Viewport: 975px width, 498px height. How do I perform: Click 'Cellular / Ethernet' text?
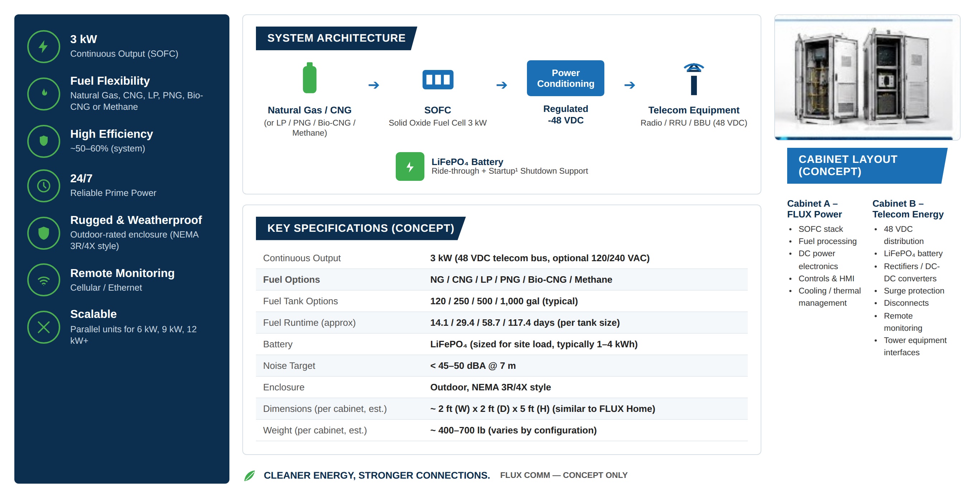click(106, 287)
